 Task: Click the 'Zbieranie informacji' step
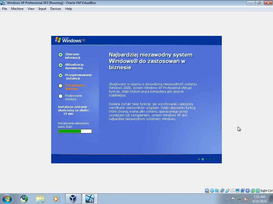(x=73, y=56)
